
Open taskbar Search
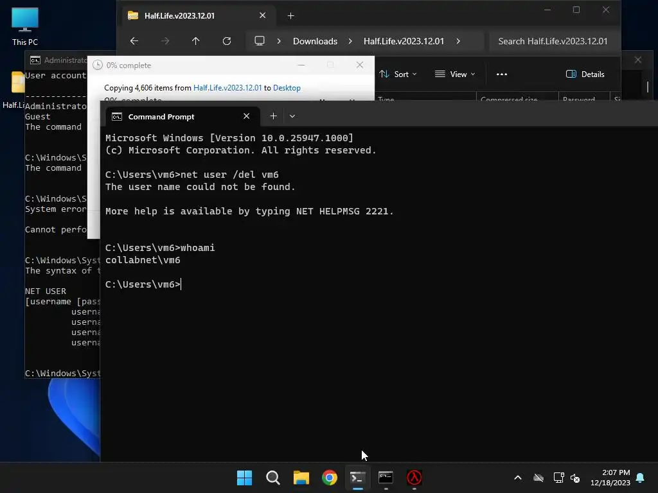[272, 478]
